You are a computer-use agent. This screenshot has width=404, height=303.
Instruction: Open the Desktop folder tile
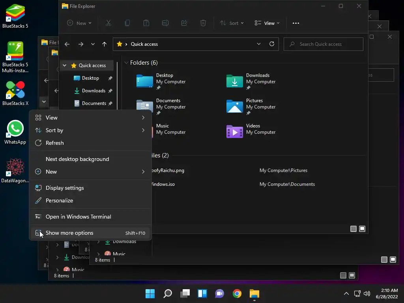pyautogui.click(x=161, y=81)
